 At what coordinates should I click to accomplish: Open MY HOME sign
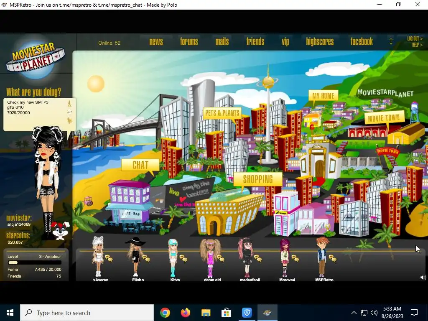coord(323,96)
